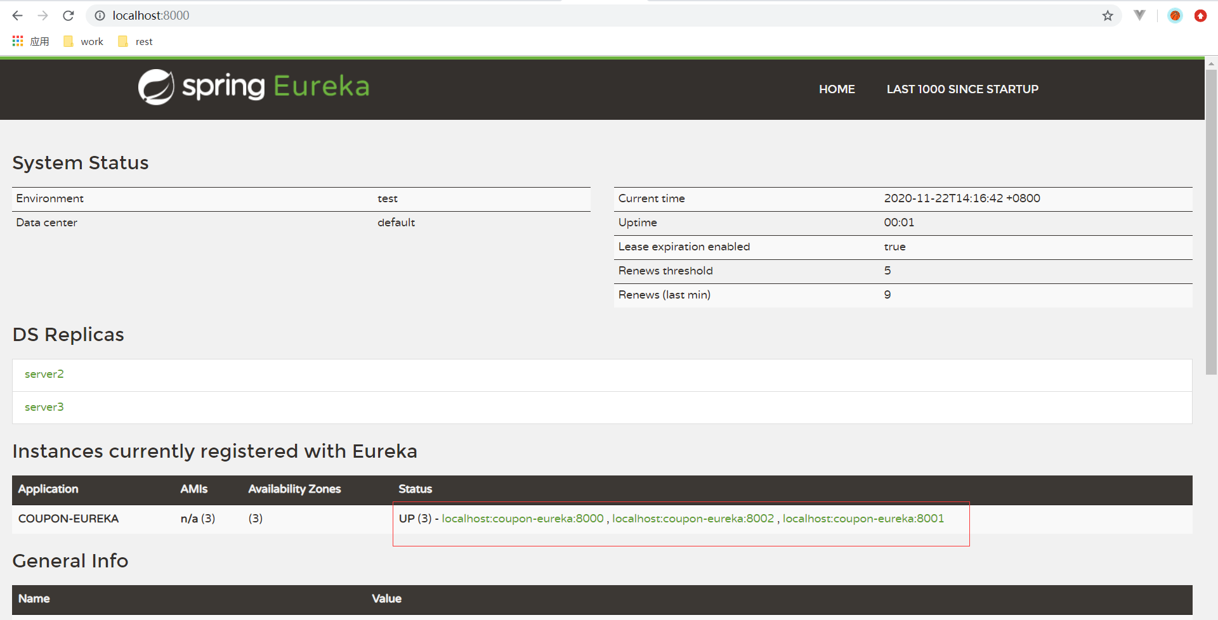This screenshot has width=1218, height=620.
Task: Open the rest bookmarks folder
Action: click(135, 41)
